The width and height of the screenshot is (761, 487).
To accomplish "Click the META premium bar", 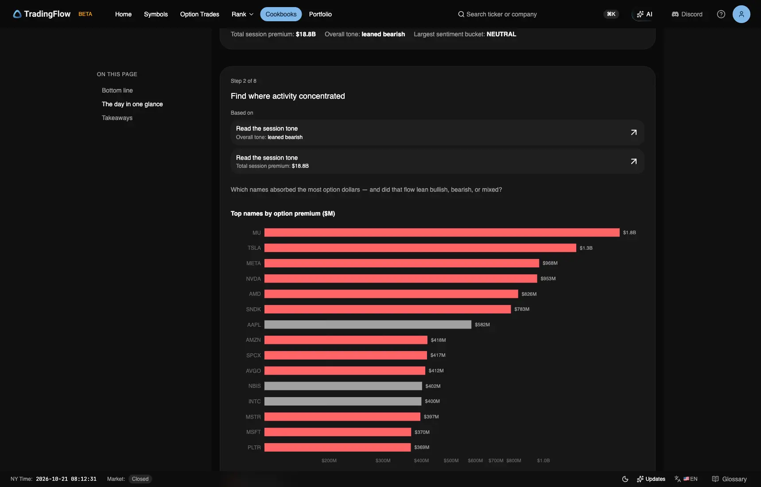I will [x=402, y=263].
